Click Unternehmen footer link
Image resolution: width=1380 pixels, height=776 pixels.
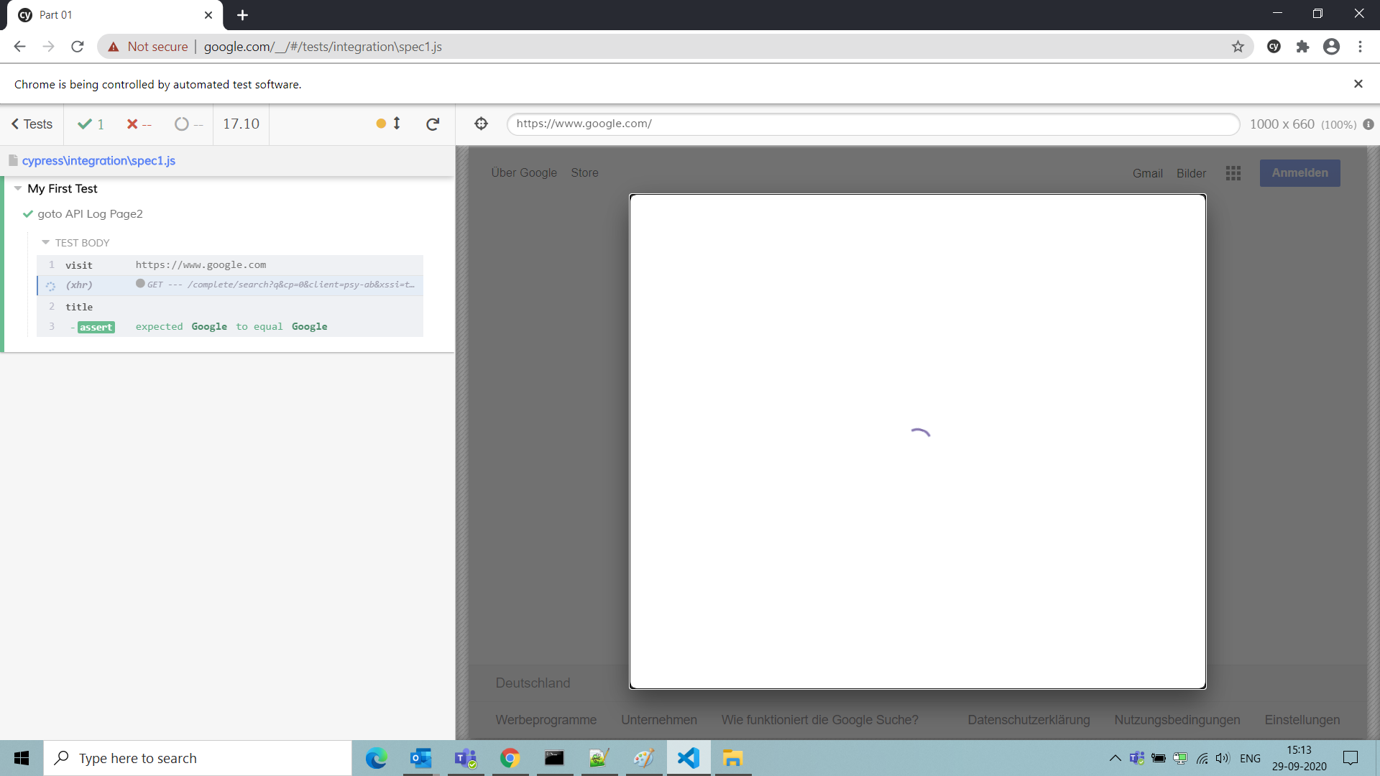(x=658, y=720)
